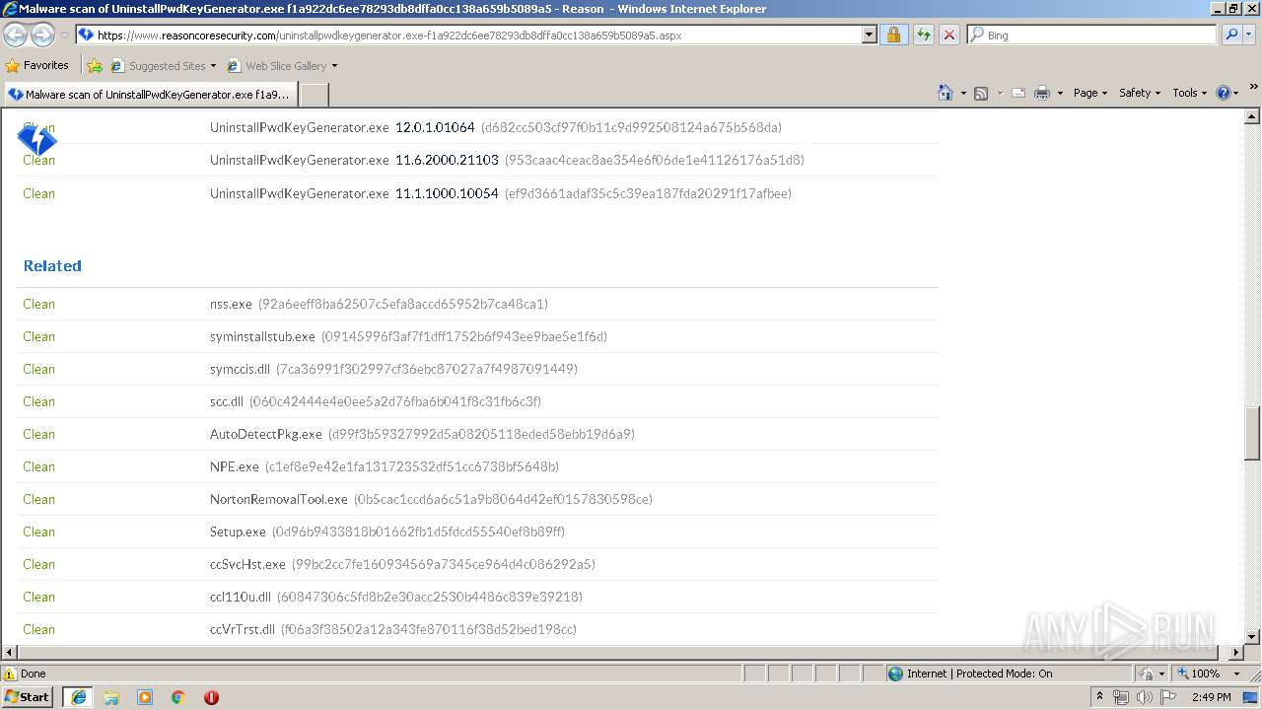This screenshot has height=710, width=1262.
Task: Click the Home toolbar icon
Action: [946, 93]
